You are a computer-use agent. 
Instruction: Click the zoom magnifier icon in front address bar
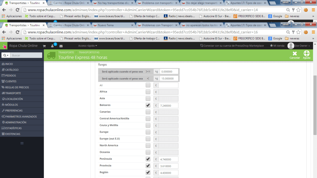[288, 32]
